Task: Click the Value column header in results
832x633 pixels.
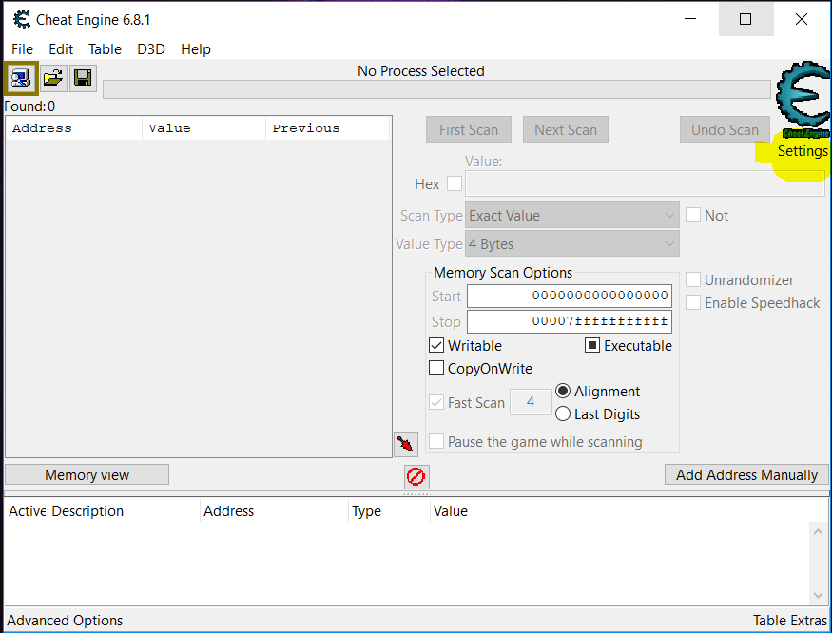Action: coord(203,128)
